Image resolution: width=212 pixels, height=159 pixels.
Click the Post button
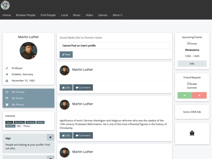(x=66, y=55)
